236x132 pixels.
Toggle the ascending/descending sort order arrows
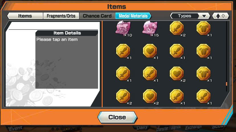[221, 16]
